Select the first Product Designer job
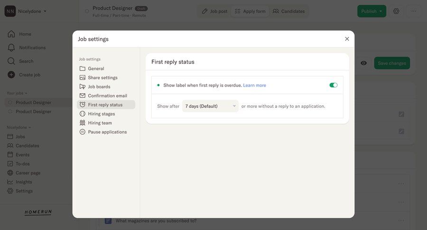This screenshot has width=427, height=230. pos(33,102)
